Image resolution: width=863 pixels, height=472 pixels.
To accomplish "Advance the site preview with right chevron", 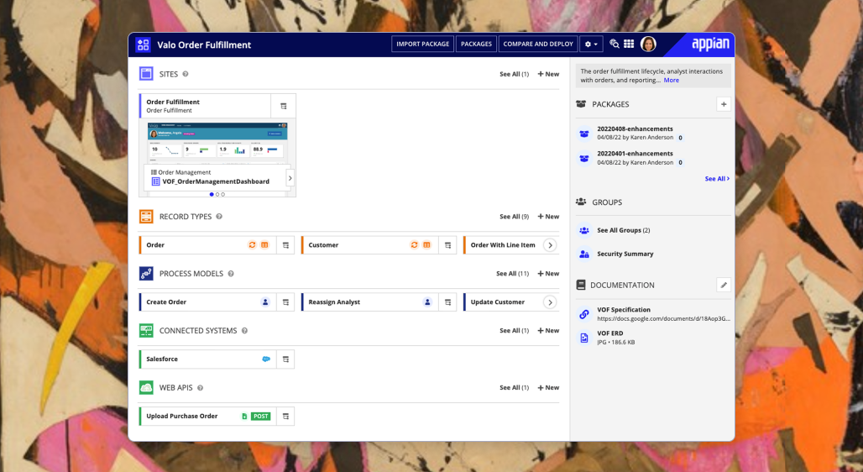I will tap(290, 178).
